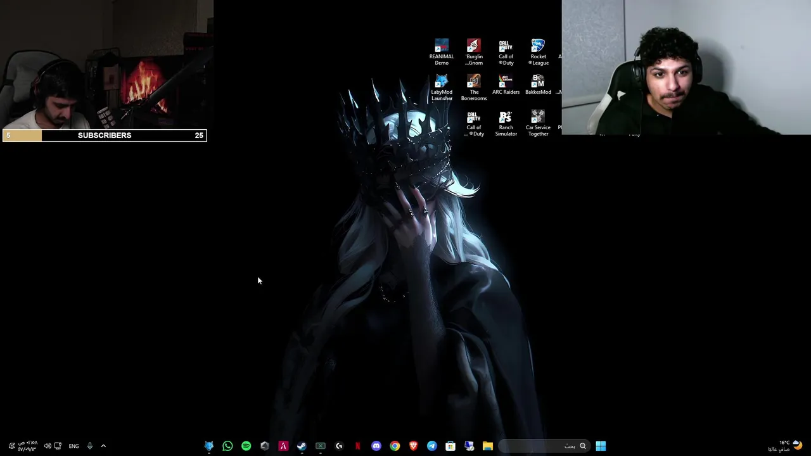
Task: Open Logitech G HUB from the taskbar
Action: coord(339,446)
